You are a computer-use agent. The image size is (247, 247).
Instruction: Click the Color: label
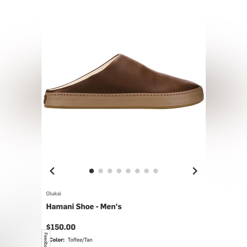click(57, 240)
